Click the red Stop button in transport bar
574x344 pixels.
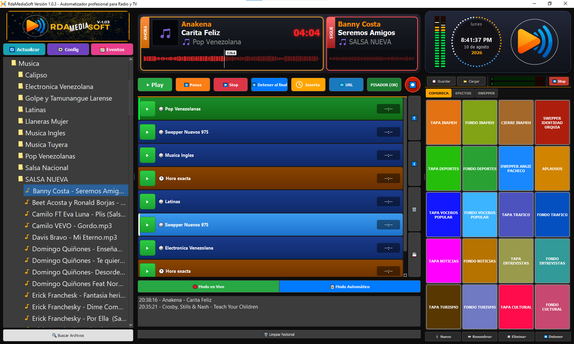231,85
